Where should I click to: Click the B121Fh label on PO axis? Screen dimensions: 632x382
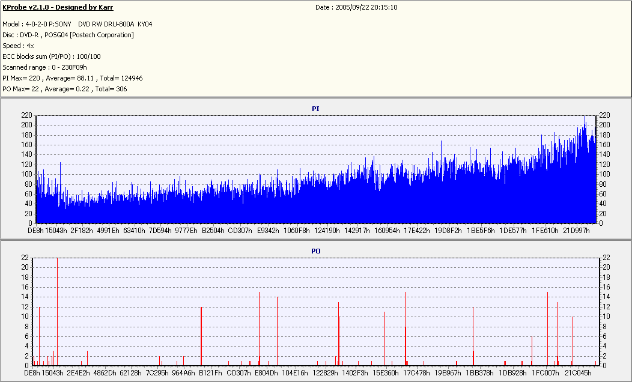210,373
